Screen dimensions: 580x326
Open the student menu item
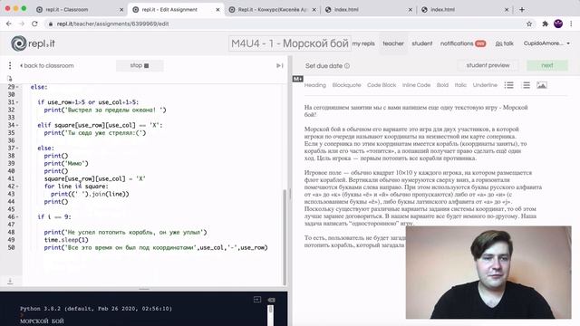pyautogui.click(x=422, y=43)
